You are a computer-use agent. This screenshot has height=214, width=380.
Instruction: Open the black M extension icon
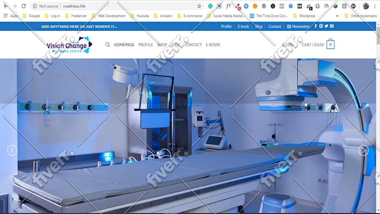[300, 6]
